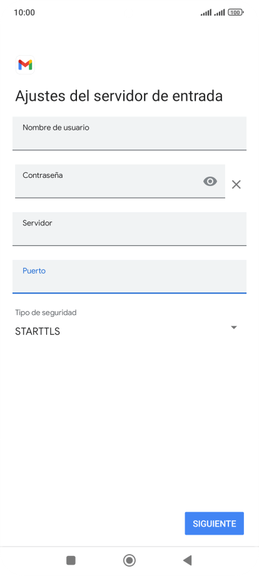
Task: Tap the Ajustes del servidor de entrada heading
Action: [x=119, y=96]
